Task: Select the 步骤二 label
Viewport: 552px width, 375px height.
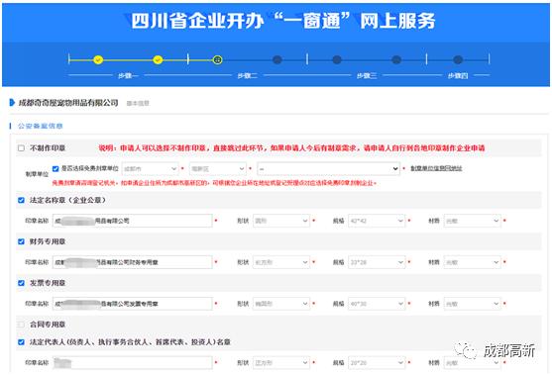Action: click(247, 75)
